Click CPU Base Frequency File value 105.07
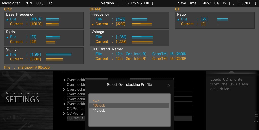259x130 pixels. pos(36,19)
